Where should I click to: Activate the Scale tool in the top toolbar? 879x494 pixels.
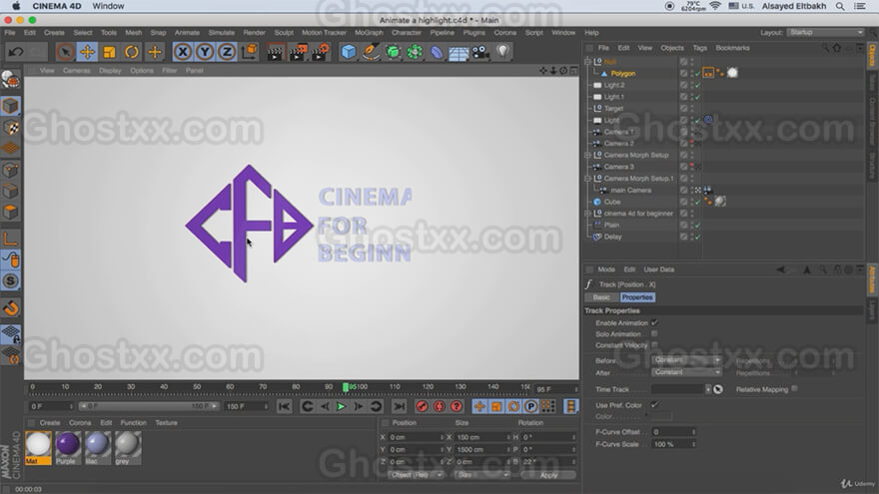point(109,52)
